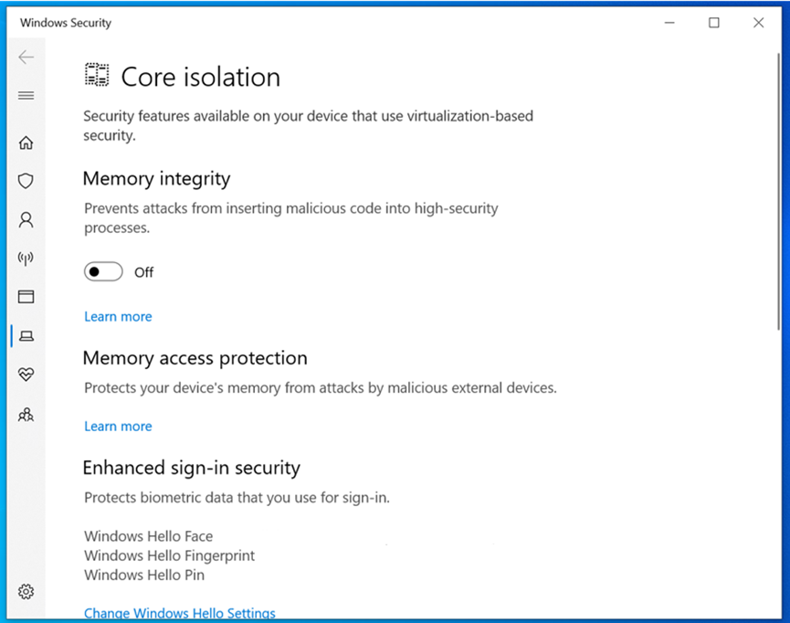790x623 pixels.
Task: Open Change Windows Hello Settings
Action: (x=179, y=613)
